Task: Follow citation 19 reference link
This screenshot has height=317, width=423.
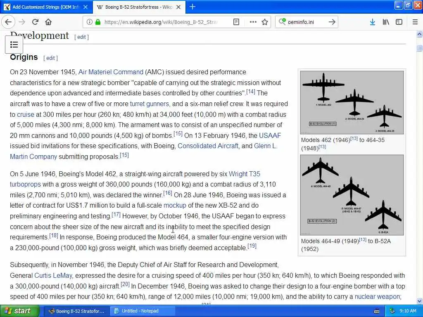Action: pos(252,246)
